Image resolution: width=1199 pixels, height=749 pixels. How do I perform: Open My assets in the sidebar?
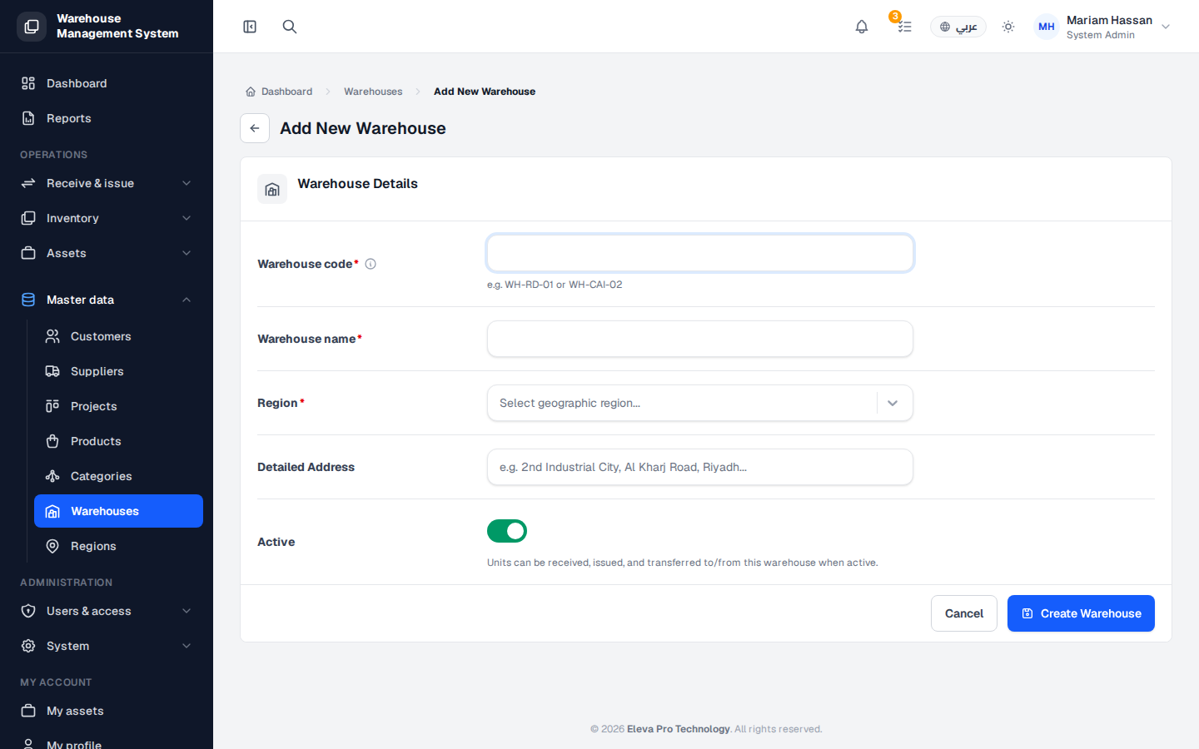pyautogui.click(x=107, y=711)
